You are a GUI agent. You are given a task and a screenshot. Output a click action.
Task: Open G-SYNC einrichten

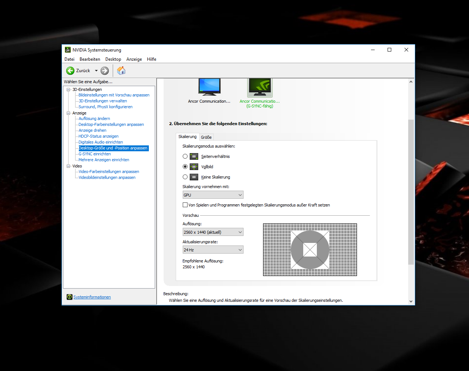pos(95,154)
